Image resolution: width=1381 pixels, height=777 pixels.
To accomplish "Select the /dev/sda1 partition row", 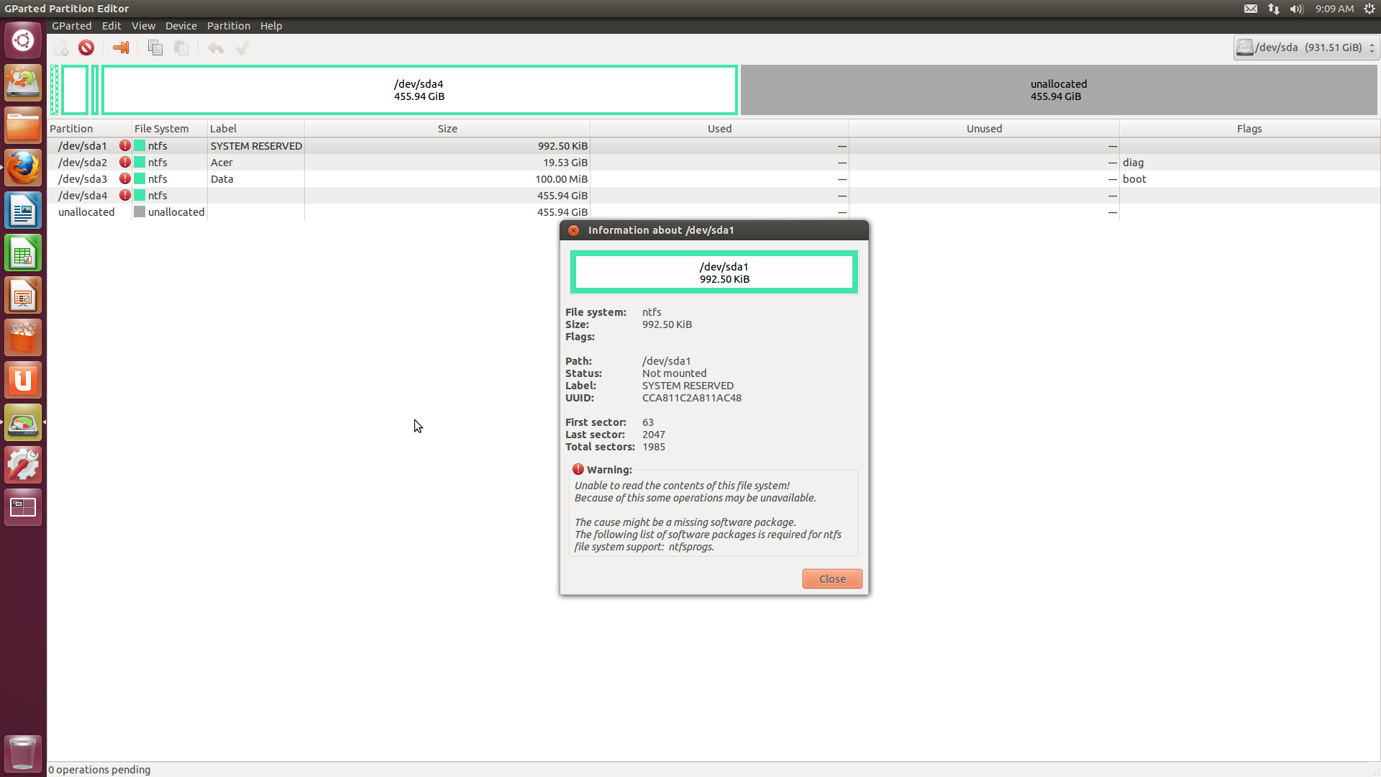I will coord(714,146).
